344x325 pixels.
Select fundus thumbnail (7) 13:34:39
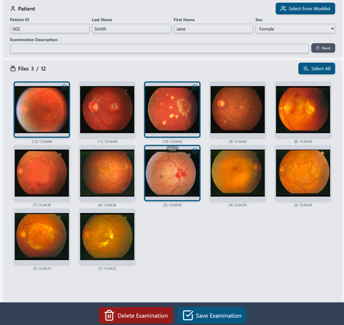tap(41, 173)
